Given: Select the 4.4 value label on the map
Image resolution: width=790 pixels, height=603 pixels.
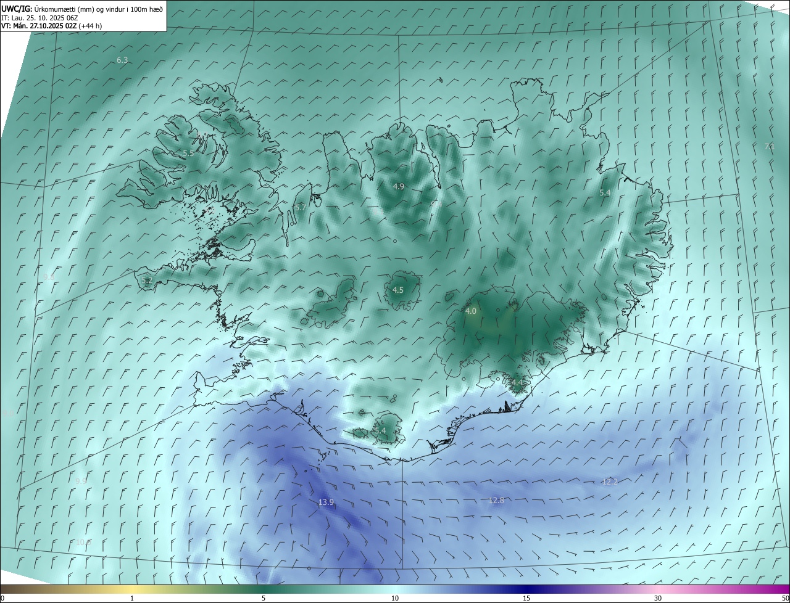Looking at the screenshot, I should (x=517, y=383).
